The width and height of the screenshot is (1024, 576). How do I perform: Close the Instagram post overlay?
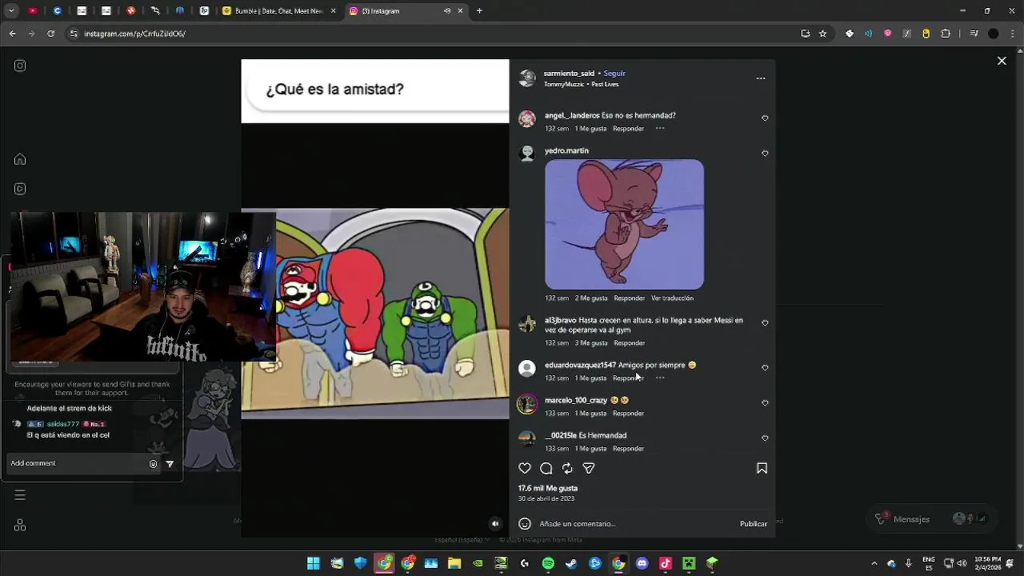point(1002,61)
